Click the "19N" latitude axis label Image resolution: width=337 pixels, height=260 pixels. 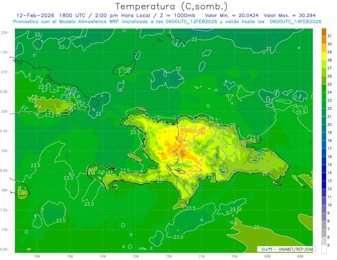click(x=5, y=151)
